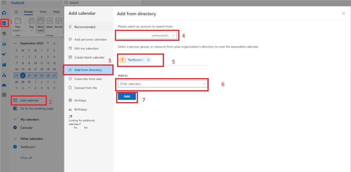Close the Add calendar dialog

(344, 14)
